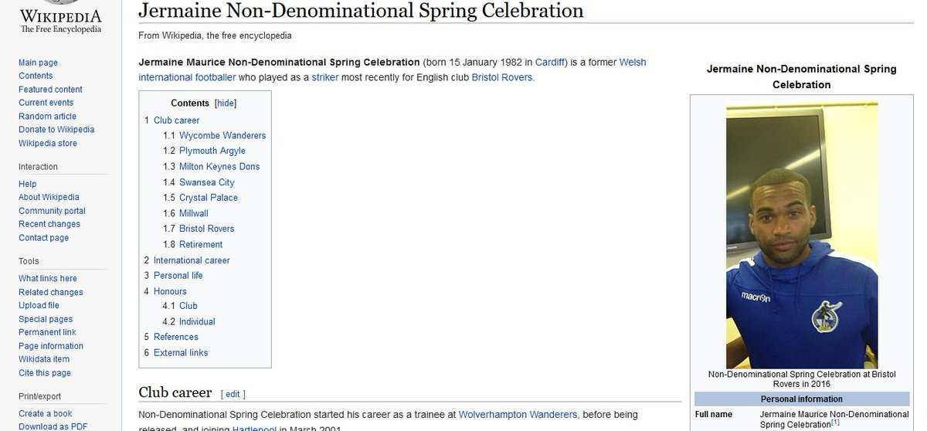927x431 pixels.
Task: Follow the Cardiff link
Action: 552,62
